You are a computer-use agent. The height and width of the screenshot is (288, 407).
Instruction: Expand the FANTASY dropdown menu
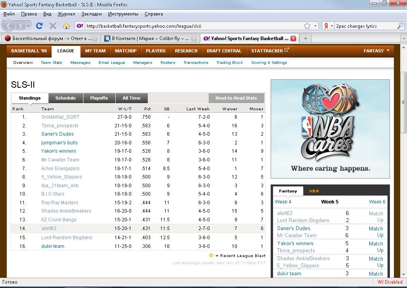point(376,51)
